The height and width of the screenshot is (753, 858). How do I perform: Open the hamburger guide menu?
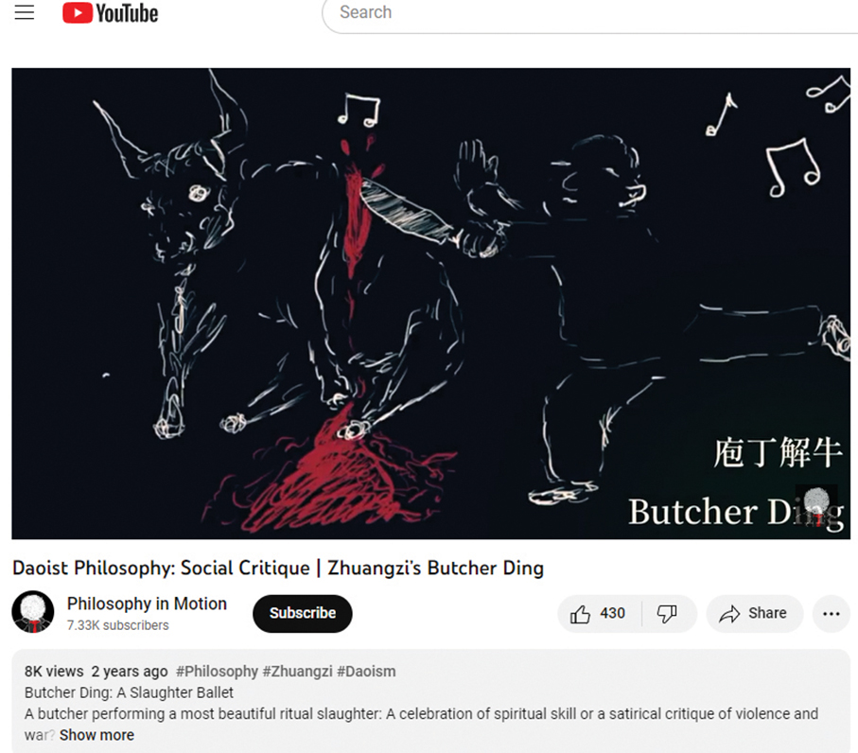pyautogui.click(x=24, y=12)
